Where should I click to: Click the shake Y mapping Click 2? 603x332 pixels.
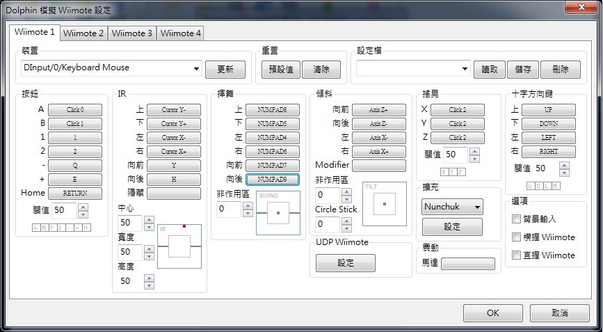click(x=457, y=124)
